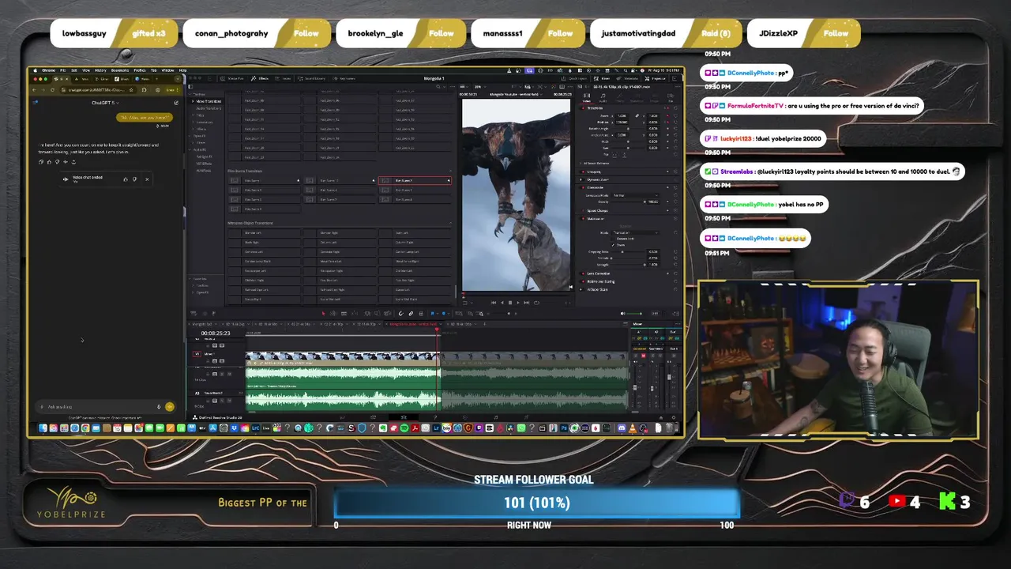Click the Finder icon in the Dock

(43, 428)
